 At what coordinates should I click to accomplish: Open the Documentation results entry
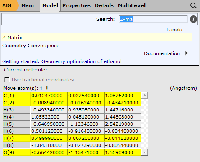pyautogui.click(x=162, y=53)
